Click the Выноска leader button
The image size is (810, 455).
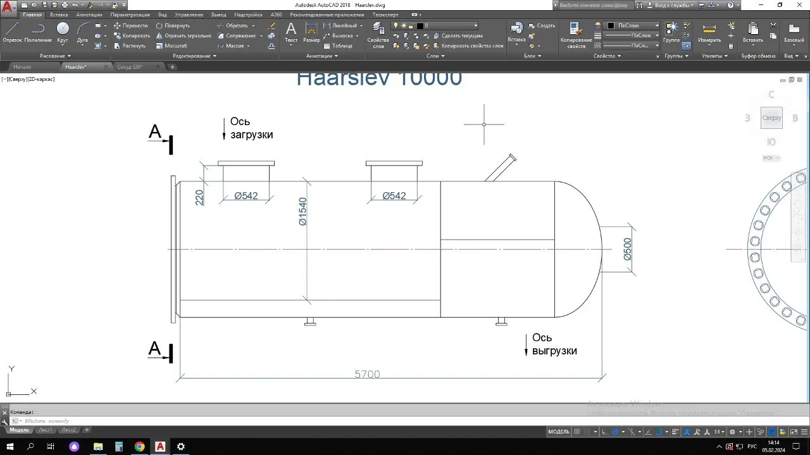(339, 36)
